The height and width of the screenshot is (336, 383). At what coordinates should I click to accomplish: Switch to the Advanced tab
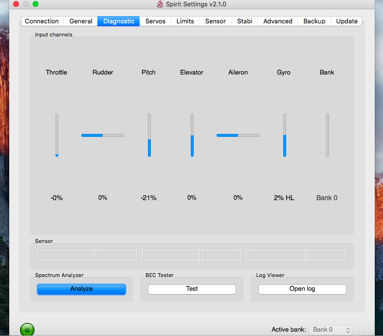tap(277, 21)
